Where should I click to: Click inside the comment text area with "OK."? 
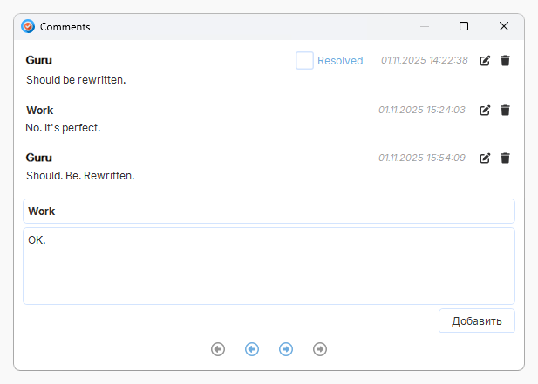(269, 266)
